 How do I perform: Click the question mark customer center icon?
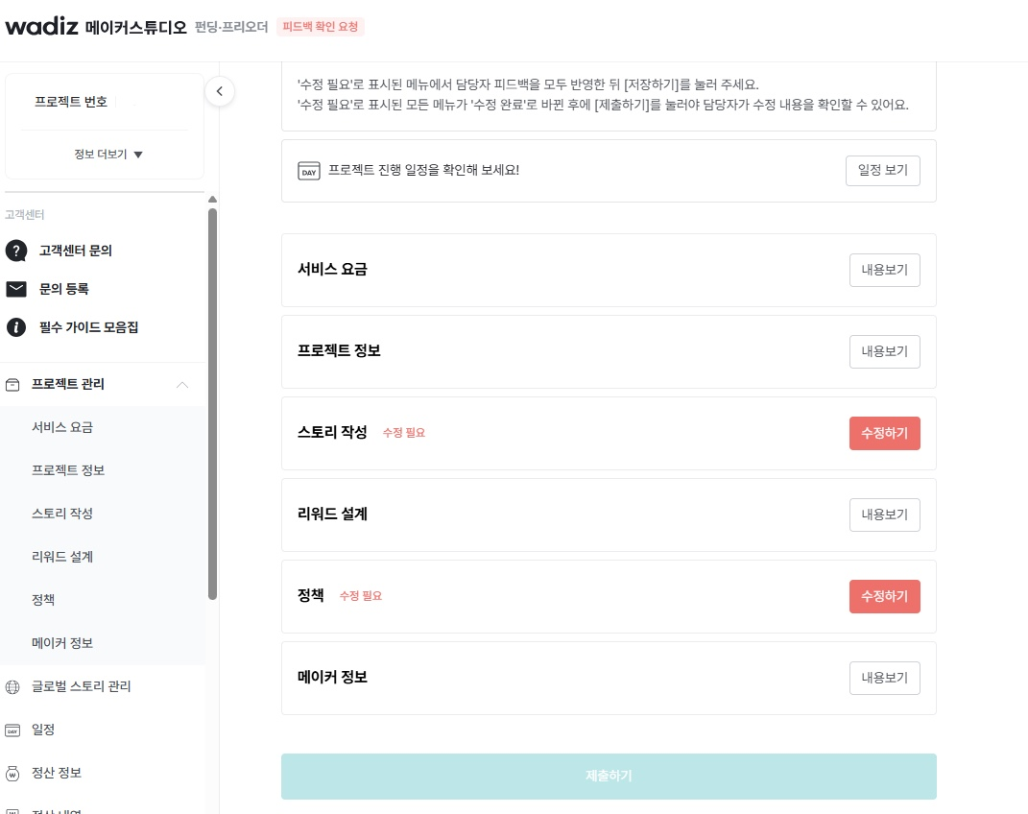(x=16, y=251)
